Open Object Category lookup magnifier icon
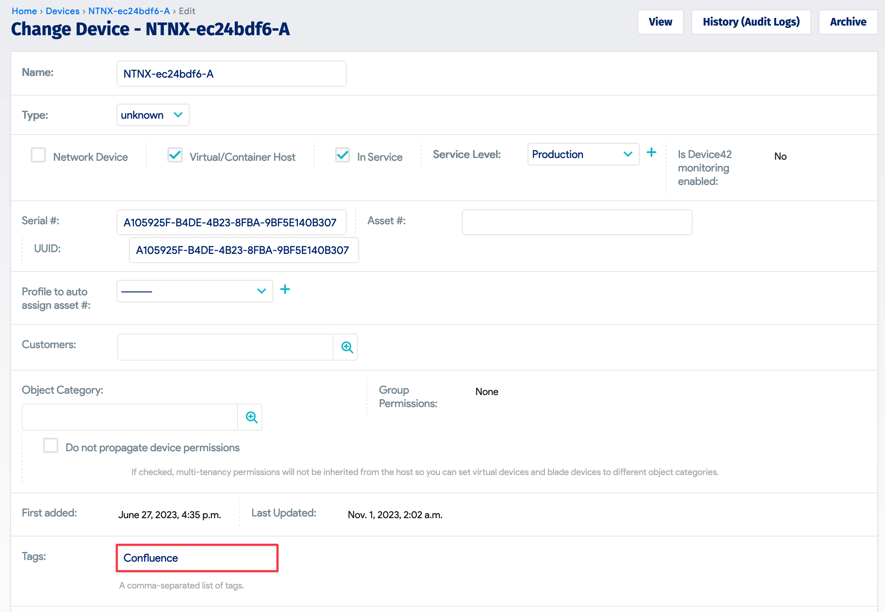The width and height of the screenshot is (885, 612). tap(251, 417)
